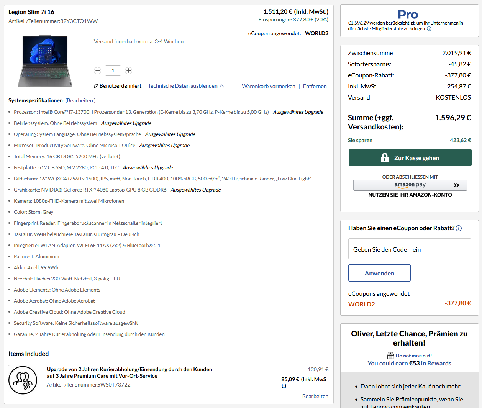Click the pencil icon next to Benutzerdefiniert

coord(96,86)
